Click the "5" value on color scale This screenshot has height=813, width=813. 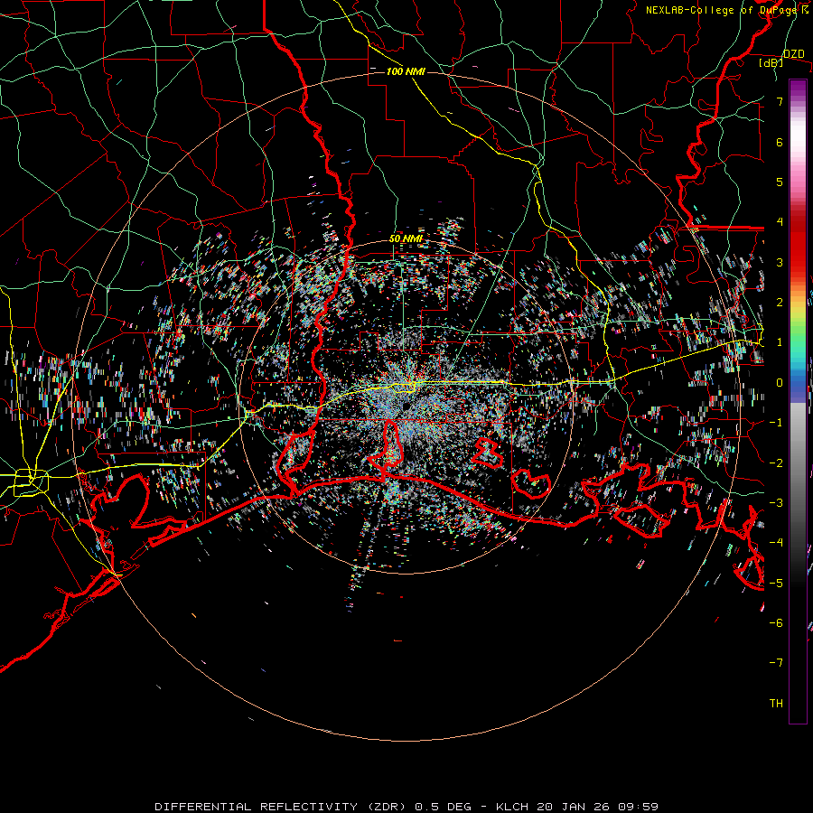780,182
